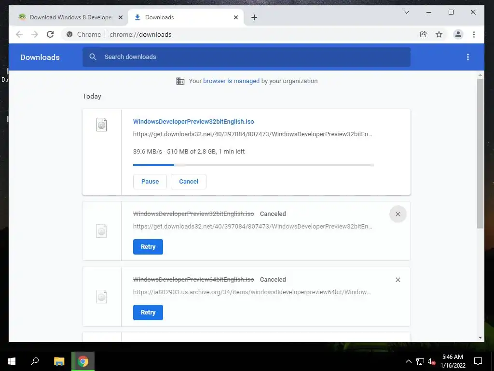This screenshot has height=371, width=494.
Task: Go forward with the browser arrow
Action: click(x=35, y=34)
